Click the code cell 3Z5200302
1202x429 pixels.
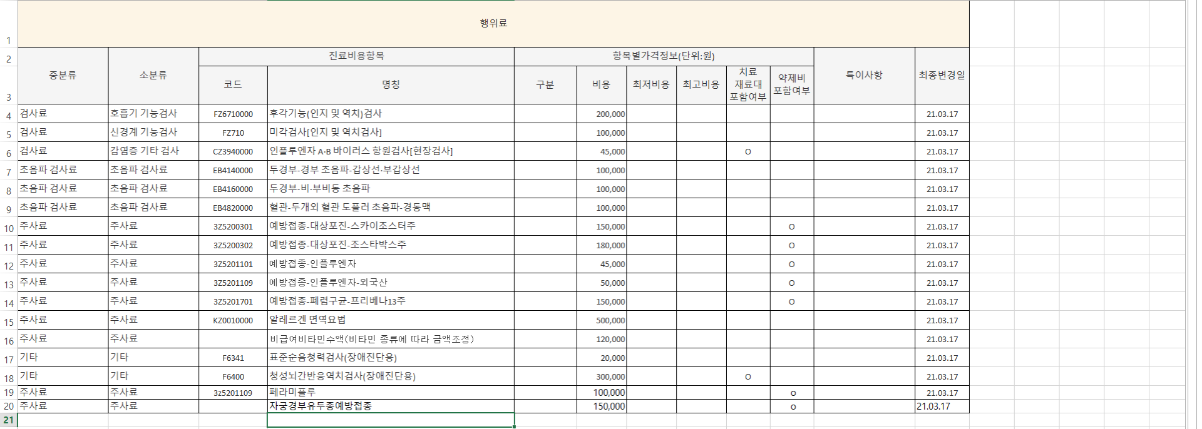(x=233, y=245)
